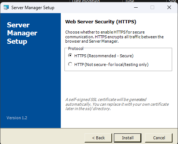178x144 pixels.
Task: Click the 'Version 1.2' text
Action: (x=17, y=118)
